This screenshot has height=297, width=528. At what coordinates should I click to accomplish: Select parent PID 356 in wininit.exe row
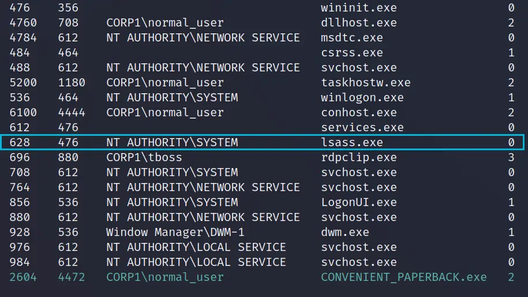pyautogui.click(x=68, y=7)
